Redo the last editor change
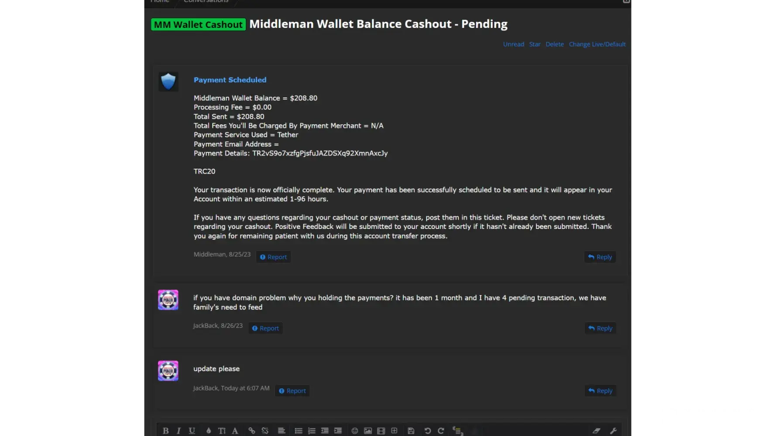 pos(441,431)
